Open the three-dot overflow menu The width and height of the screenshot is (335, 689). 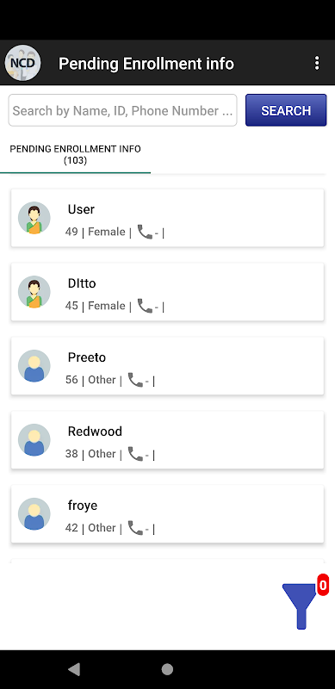pyautogui.click(x=317, y=63)
